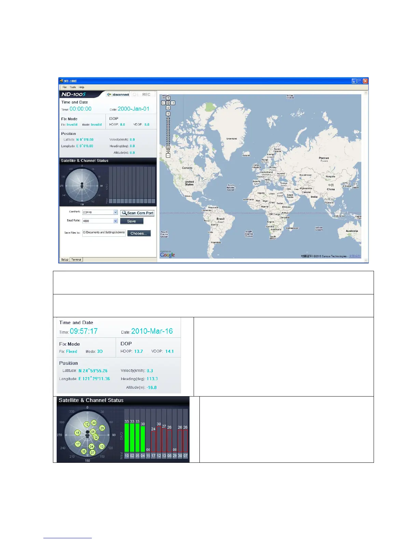Click the heading value 113.3
This screenshot has height=541, width=418.
(152, 379)
